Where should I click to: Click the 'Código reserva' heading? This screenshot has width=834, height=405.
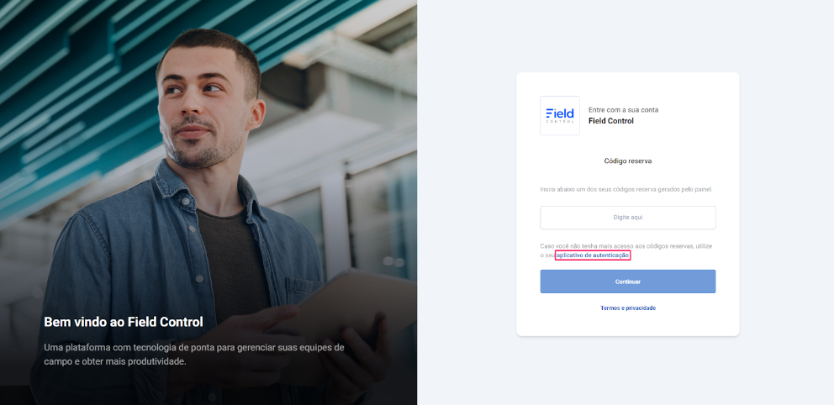click(628, 161)
